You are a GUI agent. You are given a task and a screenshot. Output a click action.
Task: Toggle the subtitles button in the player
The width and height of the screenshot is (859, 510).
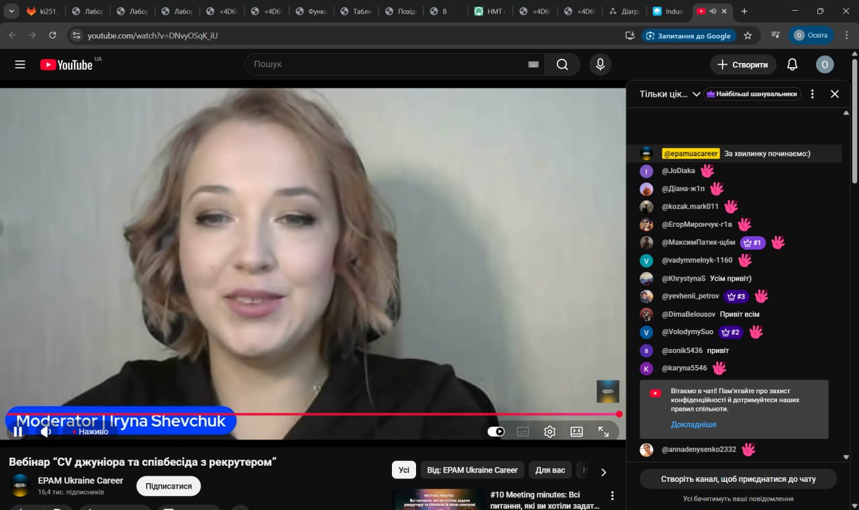point(523,431)
